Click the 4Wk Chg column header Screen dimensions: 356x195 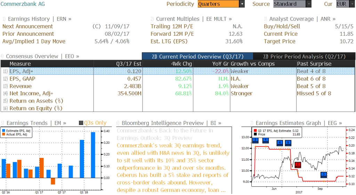pos(168,64)
